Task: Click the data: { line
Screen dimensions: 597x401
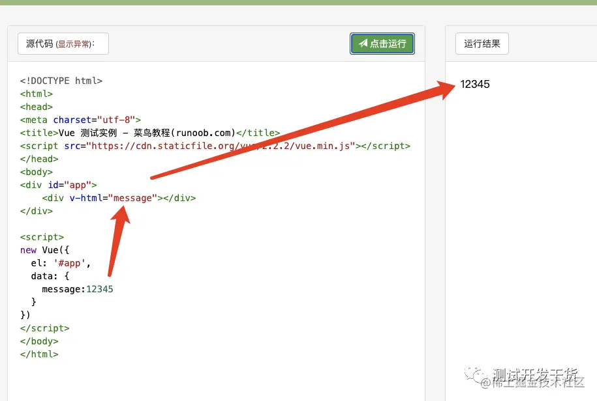Action: pyautogui.click(x=50, y=276)
